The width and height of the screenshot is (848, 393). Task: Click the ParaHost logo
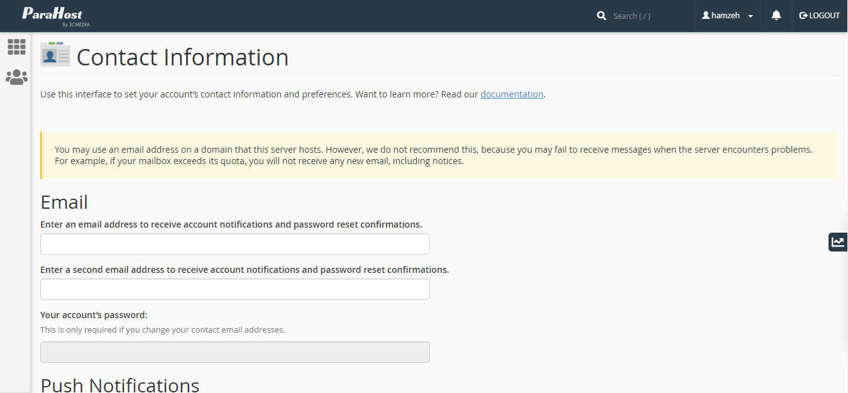53,15
